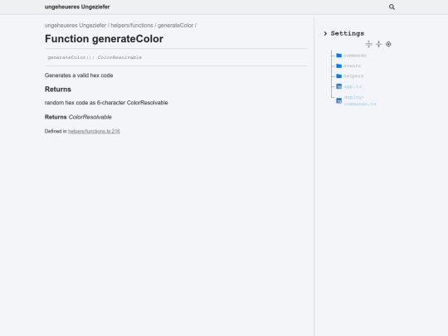The width and height of the screenshot is (448, 336).
Task: Open the helpers tree item
Action: pyautogui.click(x=353, y=76)
